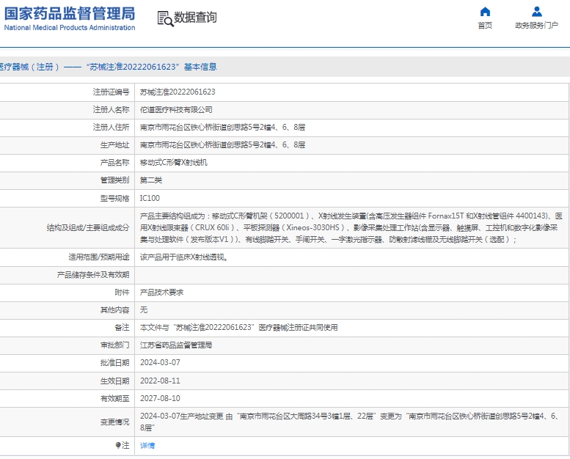Image resolution: width=570 pixels, height=459 pixels.
Task: Select product name 移动式C形臂X射线机
Action: [174, 163]
